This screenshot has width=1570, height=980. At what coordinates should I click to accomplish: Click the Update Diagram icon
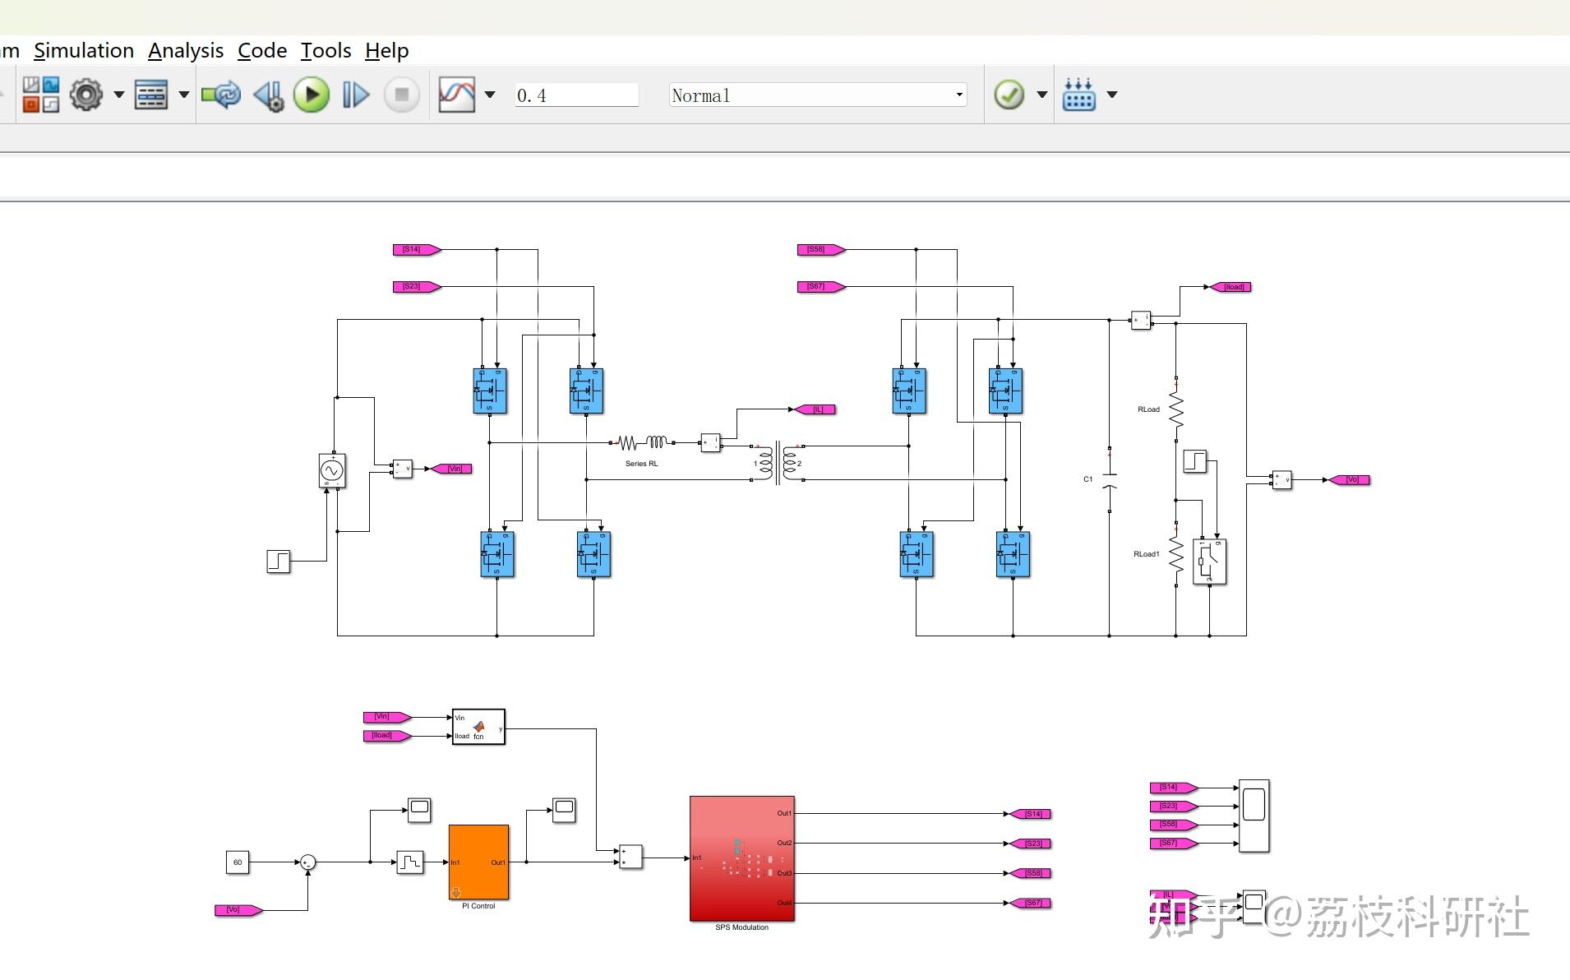point(220,95)
